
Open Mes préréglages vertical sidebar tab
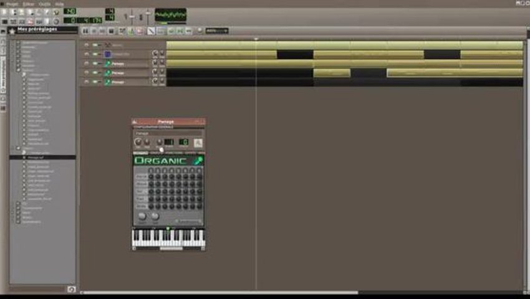(3, 75)
